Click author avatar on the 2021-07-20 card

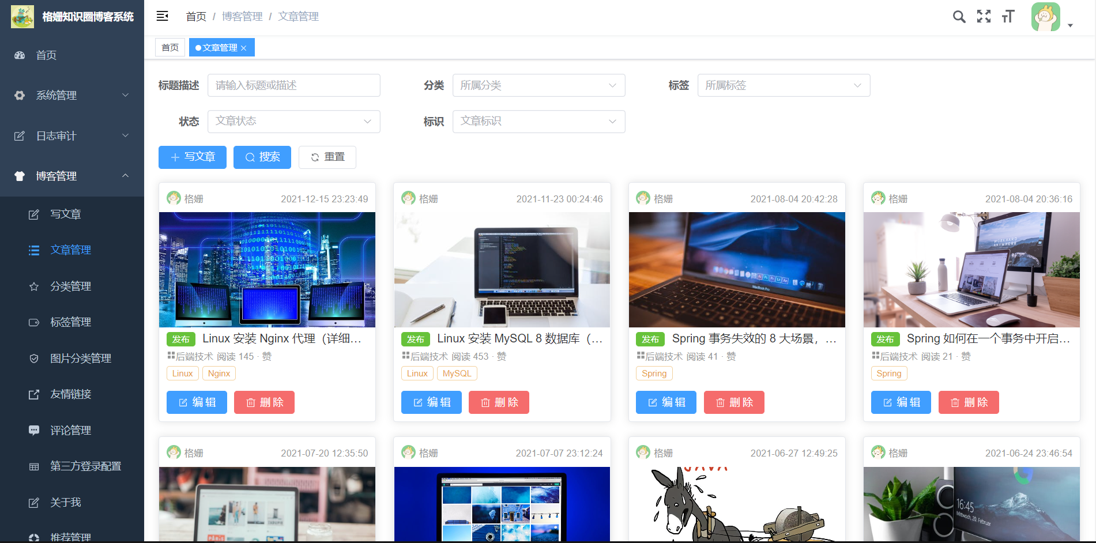174,452
